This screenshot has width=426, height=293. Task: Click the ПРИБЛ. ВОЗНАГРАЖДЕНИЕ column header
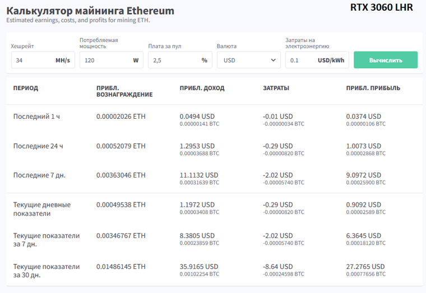click(124, 91)
